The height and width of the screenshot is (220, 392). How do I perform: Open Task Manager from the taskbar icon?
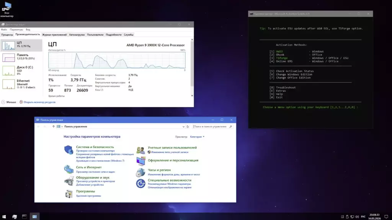pyautogui.click(x=15, y=217)
